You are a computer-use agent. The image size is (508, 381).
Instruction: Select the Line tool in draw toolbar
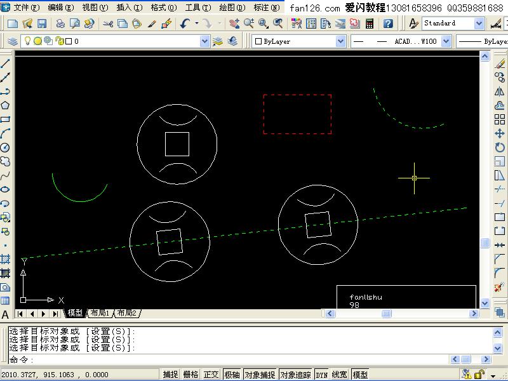point(5,63)
